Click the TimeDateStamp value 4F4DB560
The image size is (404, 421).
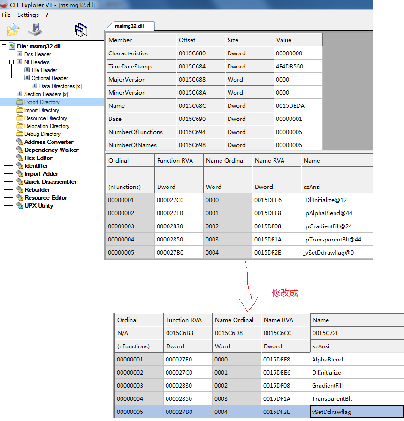pyautogui.click(x=298, y=66)
